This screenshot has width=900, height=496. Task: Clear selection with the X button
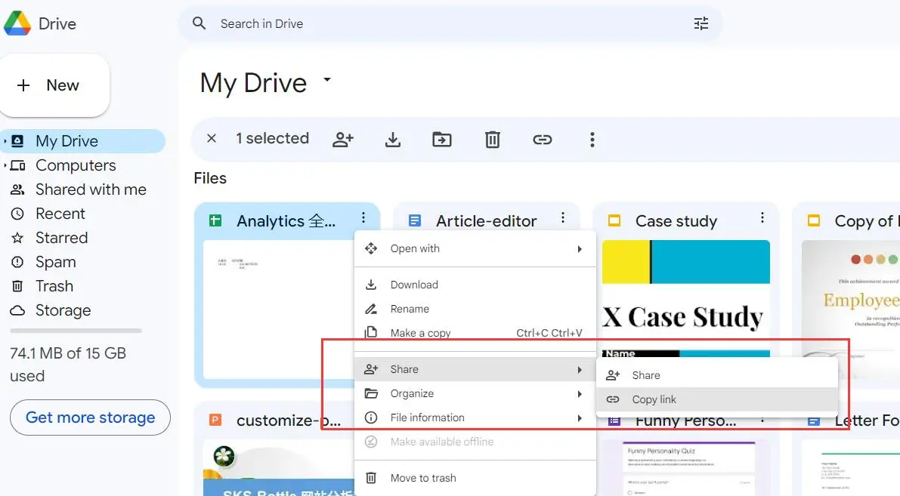(x=212, y=138)
